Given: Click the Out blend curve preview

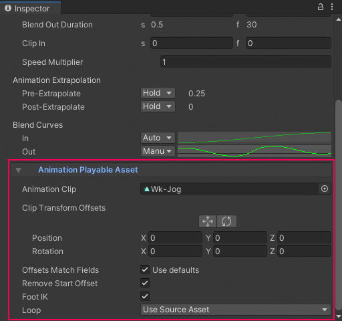Looking at the screenshot, I should point(254,151).
